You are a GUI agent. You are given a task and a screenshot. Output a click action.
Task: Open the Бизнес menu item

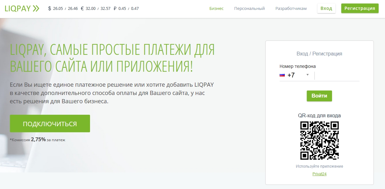216,9
